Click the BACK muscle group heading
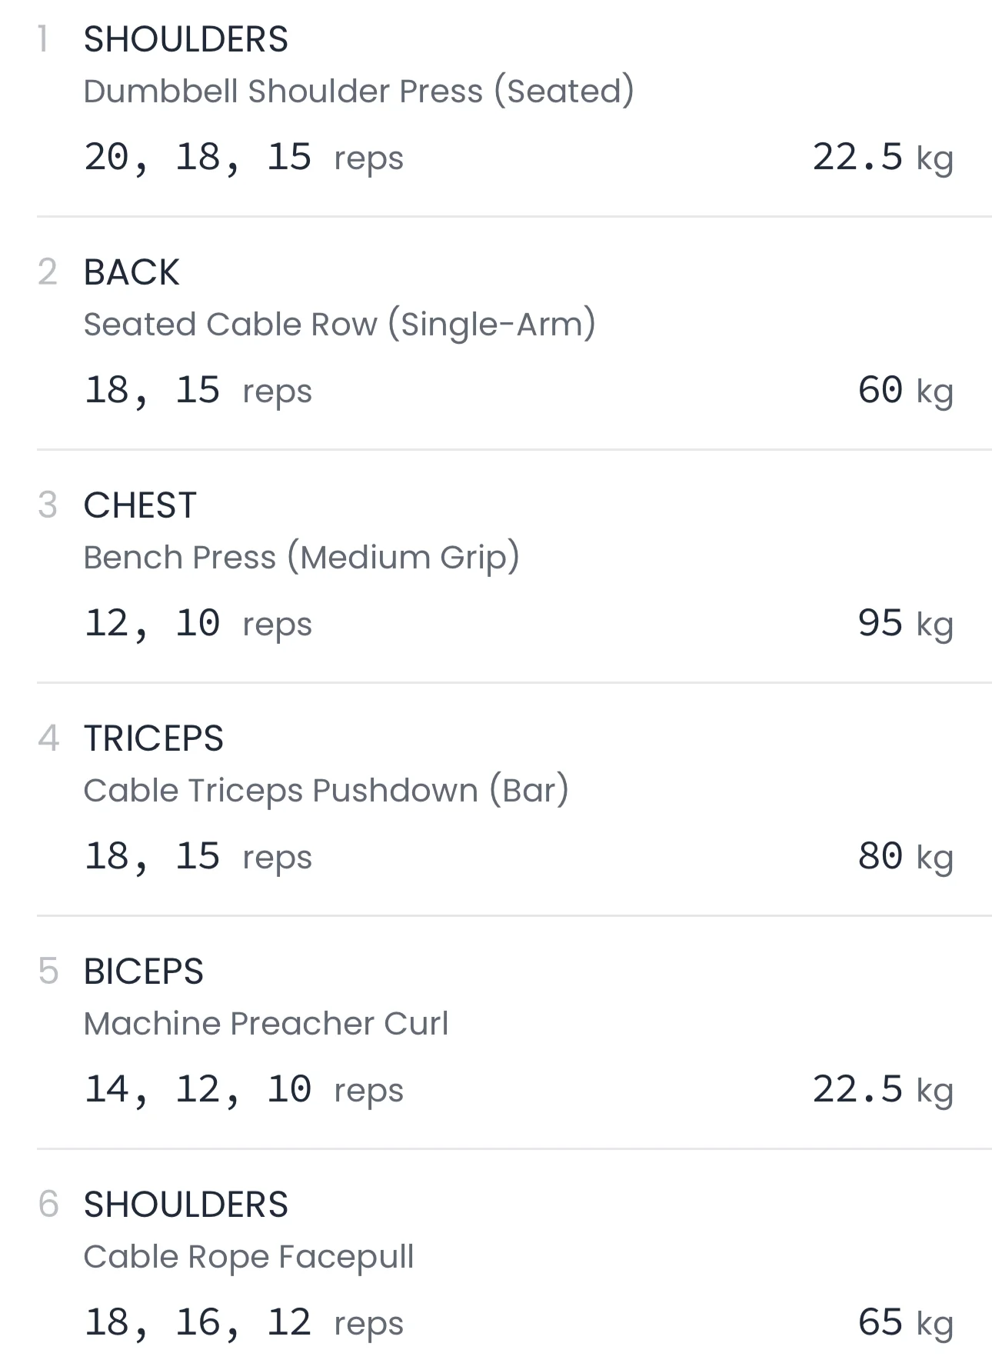992x1360 pixels. (131, 272)
